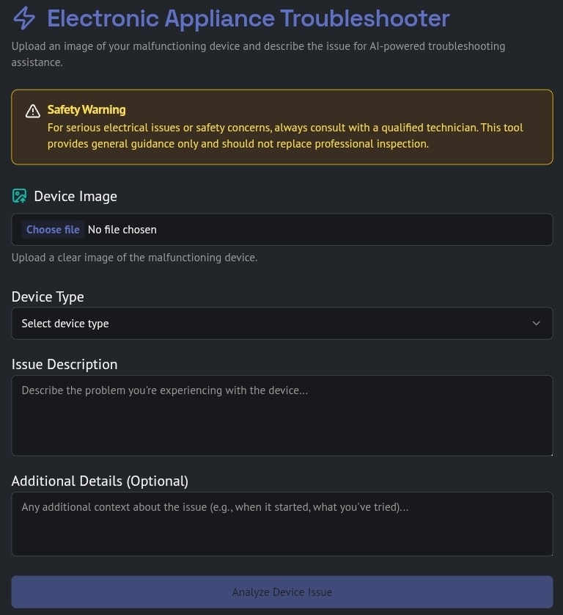Click the Safety Warning title text
This screenshot has width=563, height=615.
tap(87, 109)
